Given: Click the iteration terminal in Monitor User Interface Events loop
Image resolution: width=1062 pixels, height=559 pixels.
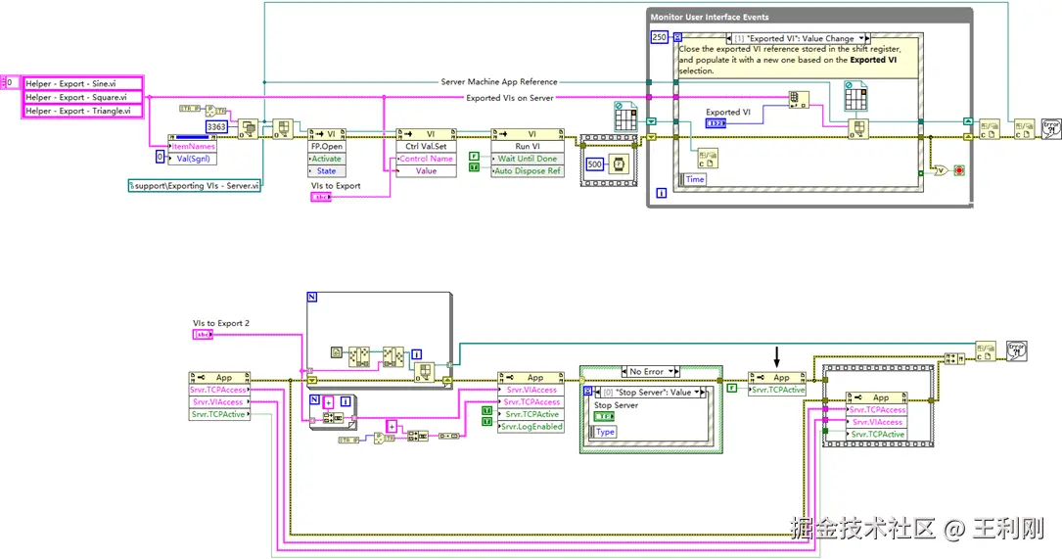Looking at the screenshot, I should (x=661, y=193).
